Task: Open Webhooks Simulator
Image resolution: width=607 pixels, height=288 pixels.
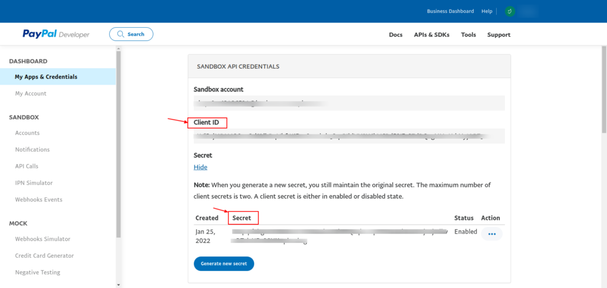Action: click(x=43, y=239)
